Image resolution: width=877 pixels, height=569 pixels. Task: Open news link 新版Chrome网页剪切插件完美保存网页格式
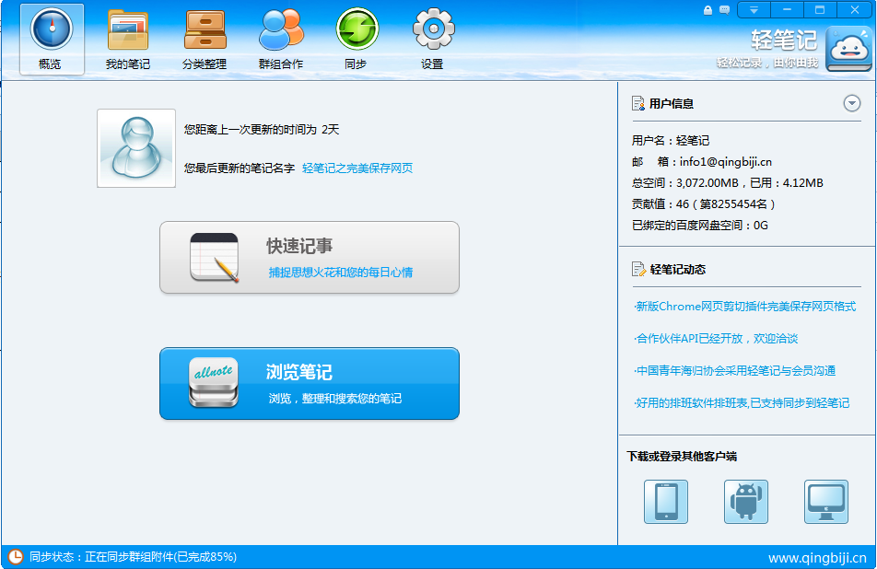pos(745,307)
